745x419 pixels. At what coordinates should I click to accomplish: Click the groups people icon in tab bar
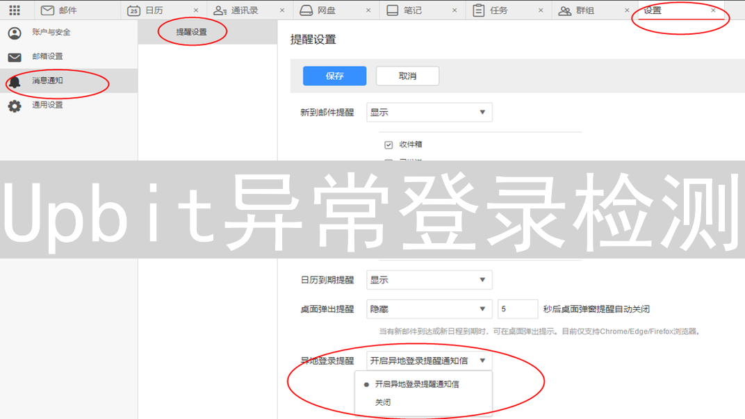coord(564,10)
